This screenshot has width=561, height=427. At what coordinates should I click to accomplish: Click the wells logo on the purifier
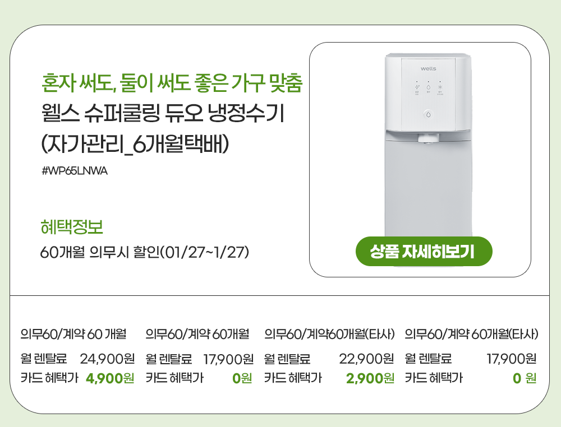428,68
